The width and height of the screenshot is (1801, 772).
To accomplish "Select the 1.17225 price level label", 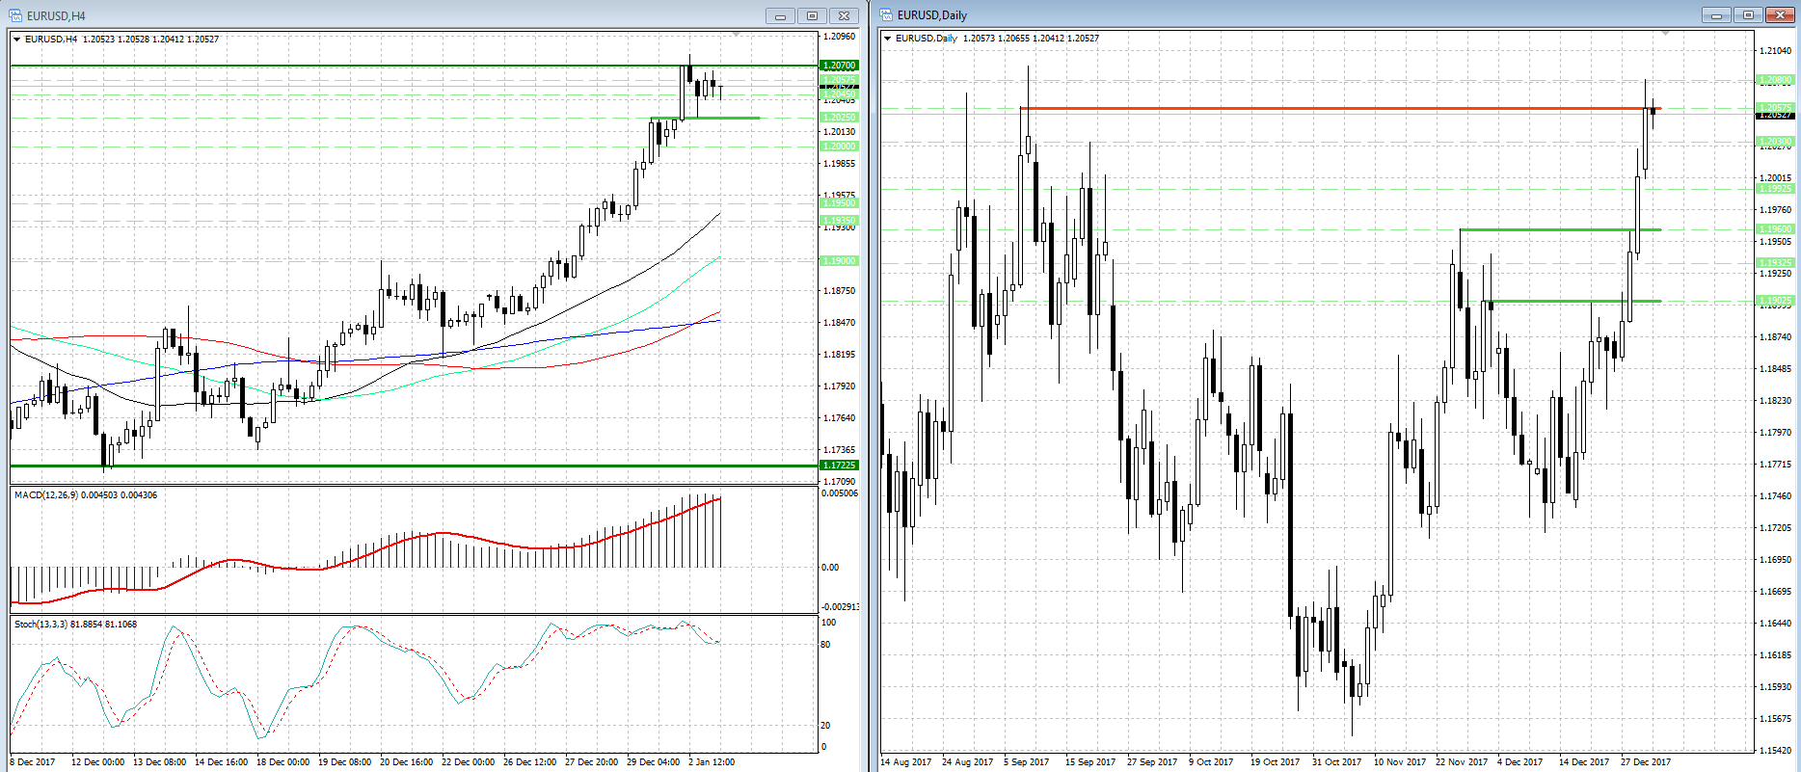I will (839, 466).
